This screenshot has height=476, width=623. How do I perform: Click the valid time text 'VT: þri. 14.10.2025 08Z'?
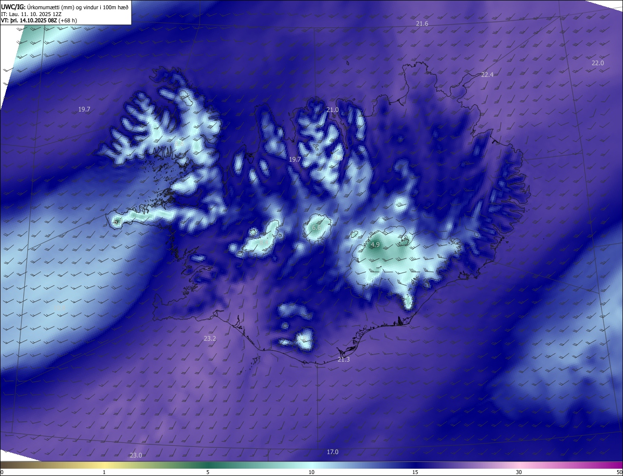[x=29, y=20]
